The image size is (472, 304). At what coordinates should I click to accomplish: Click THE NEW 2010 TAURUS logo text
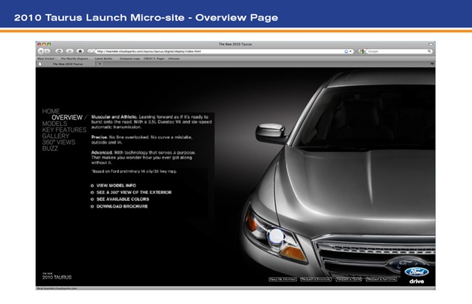click(x=57, y=276)
